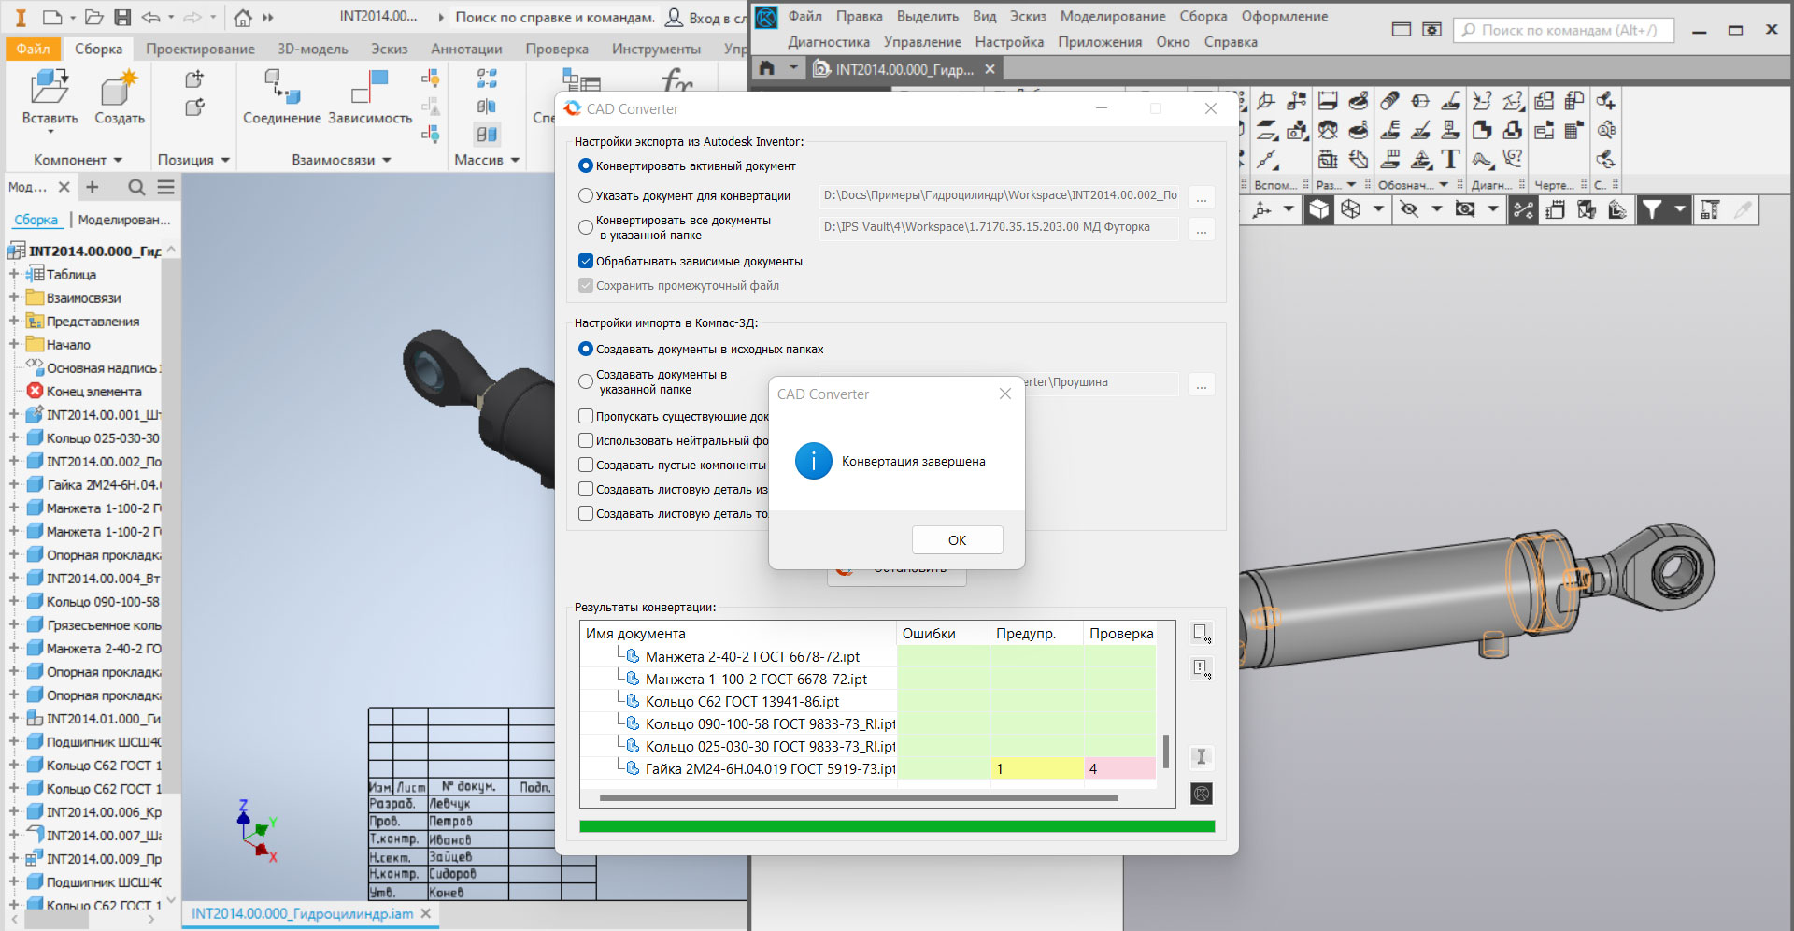
Task: Select 'Указать документ для конвертации' radio button
Action: click(586, 195)
